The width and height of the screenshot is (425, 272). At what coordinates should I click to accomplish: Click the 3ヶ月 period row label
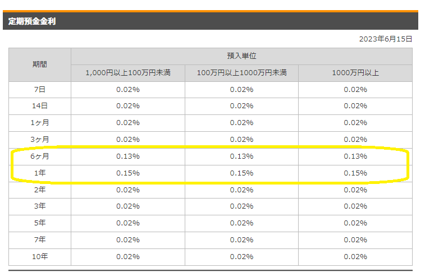pos(39,140)
